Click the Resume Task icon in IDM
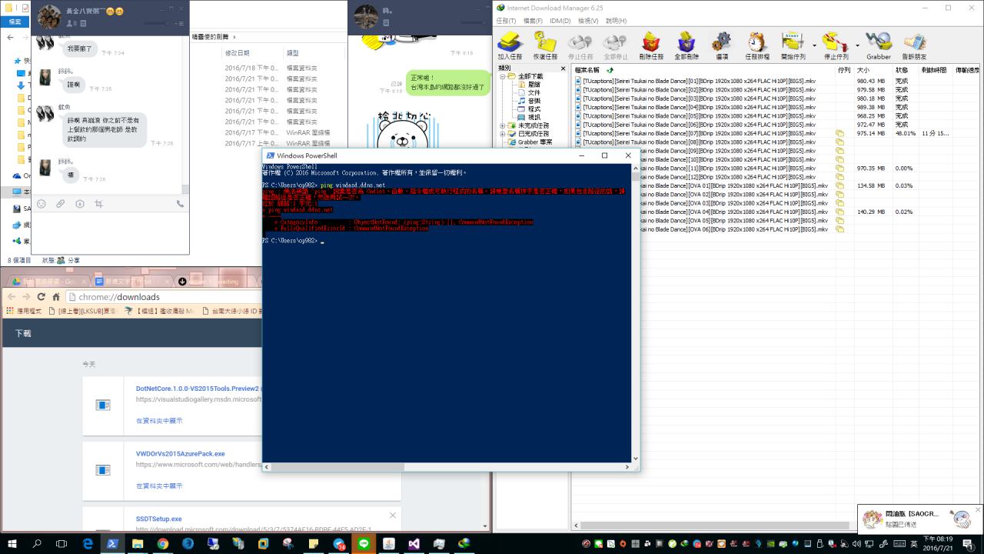The image size is (984, 554). tap(545, 45)
